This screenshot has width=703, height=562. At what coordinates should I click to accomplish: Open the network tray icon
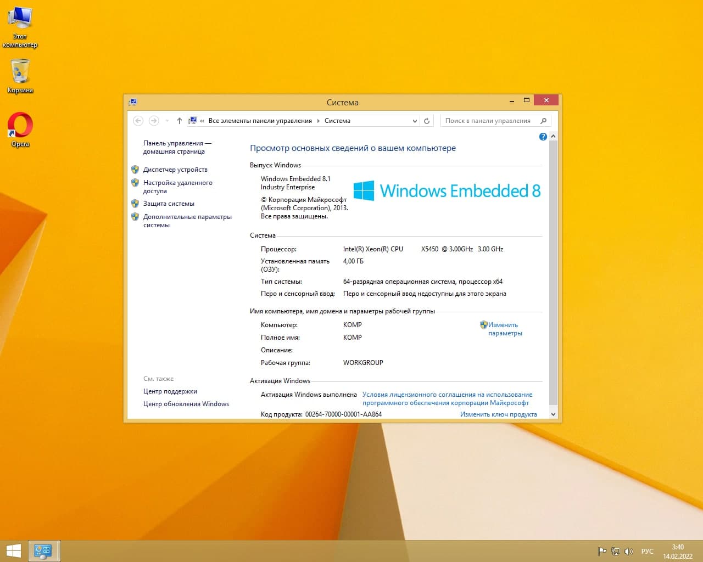[616, 552]
